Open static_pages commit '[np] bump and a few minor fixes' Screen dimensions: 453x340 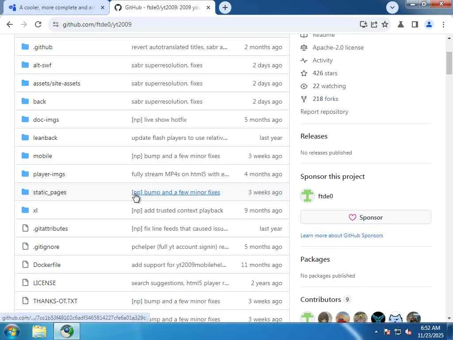tap(176, 192)
